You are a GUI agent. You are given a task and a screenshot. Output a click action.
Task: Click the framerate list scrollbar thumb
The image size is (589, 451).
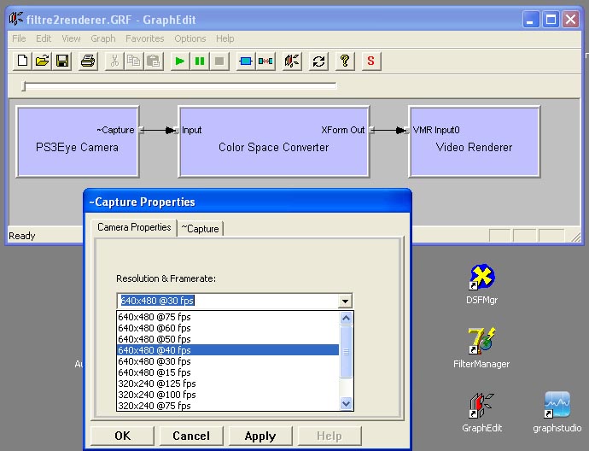[346, 352]
